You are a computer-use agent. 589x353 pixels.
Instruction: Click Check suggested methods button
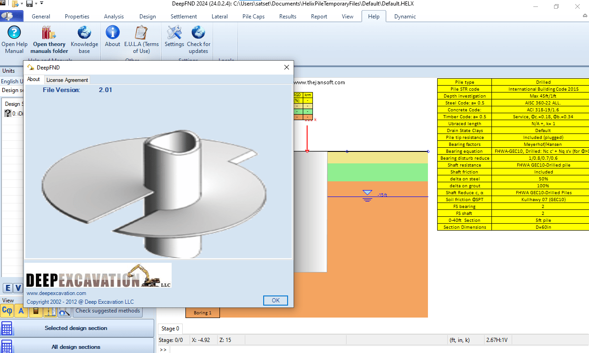click(x=108, y=311)
